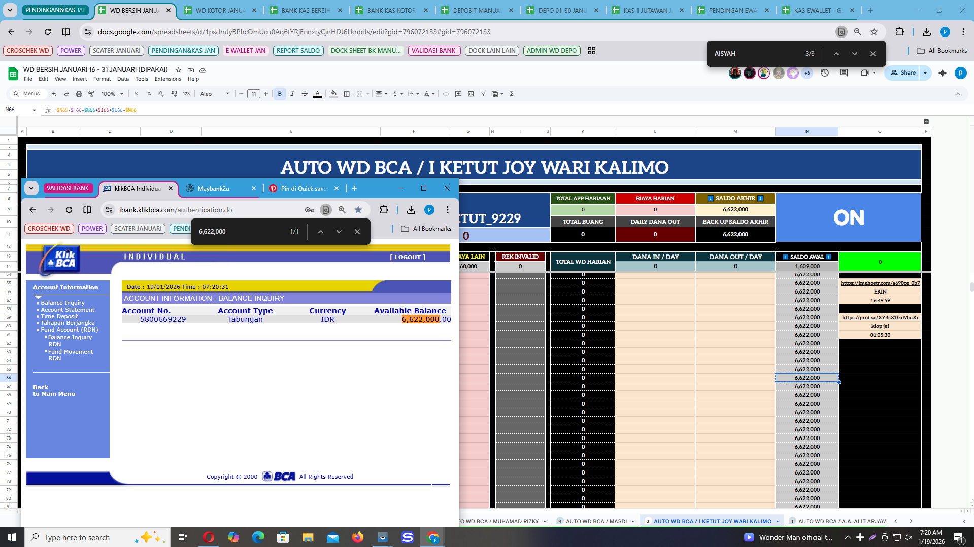This screenshot has width=974, height=547.
Task: Reload the KlikBCA page
Action: click(69, 210)
